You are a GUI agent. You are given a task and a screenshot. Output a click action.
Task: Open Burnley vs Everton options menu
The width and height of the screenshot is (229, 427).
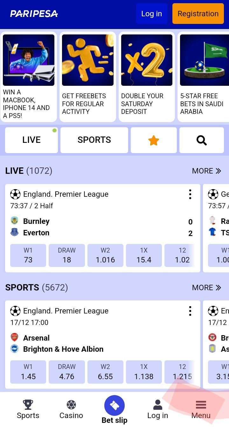190,194
